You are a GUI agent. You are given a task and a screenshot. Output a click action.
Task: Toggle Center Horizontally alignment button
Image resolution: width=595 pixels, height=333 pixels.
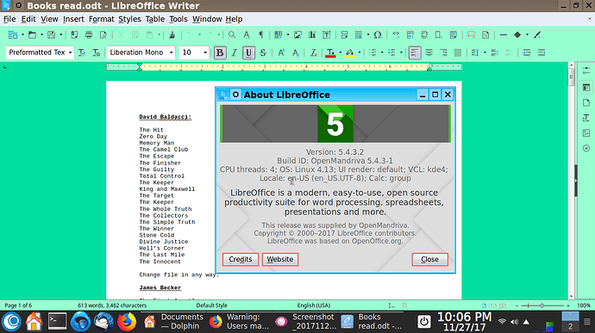click(429, 52)
